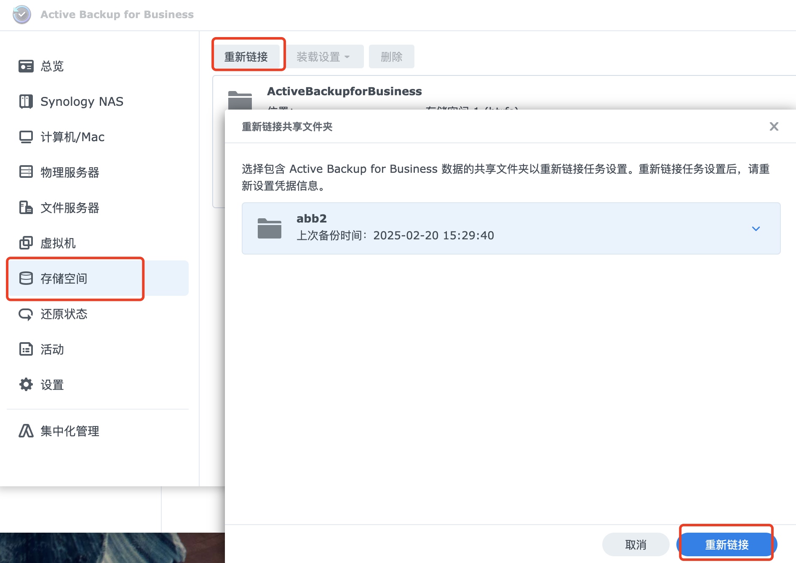Expand the abb2 folder chevron
Image resolution: width=796 pixels, height=563 pixels.
[756, 228]
